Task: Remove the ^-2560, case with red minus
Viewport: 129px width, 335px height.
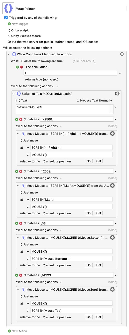Action: pyautogui.click(x=21, y=119)
